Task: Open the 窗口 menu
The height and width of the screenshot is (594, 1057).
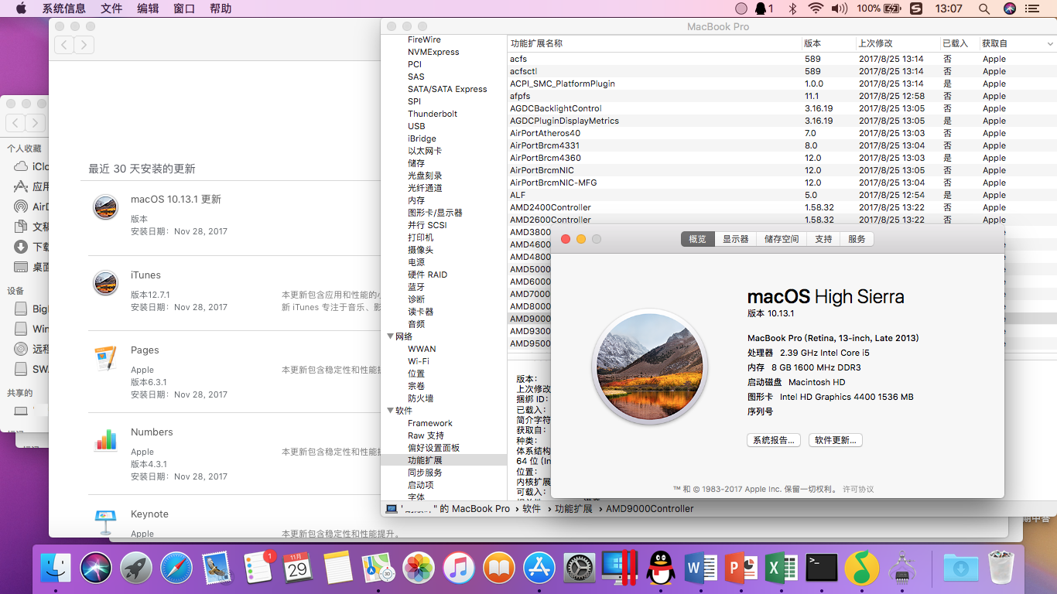Action: 184,9
